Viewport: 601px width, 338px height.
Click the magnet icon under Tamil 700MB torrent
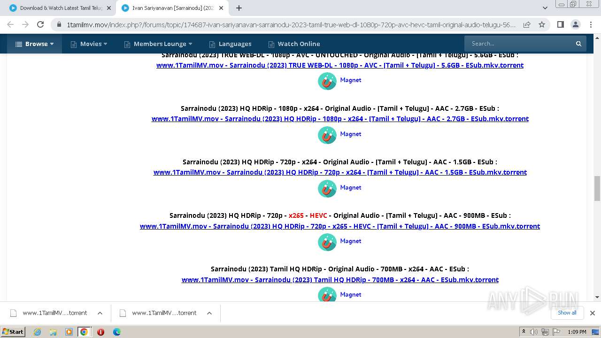pyautogui.click(x=327, y=294)
